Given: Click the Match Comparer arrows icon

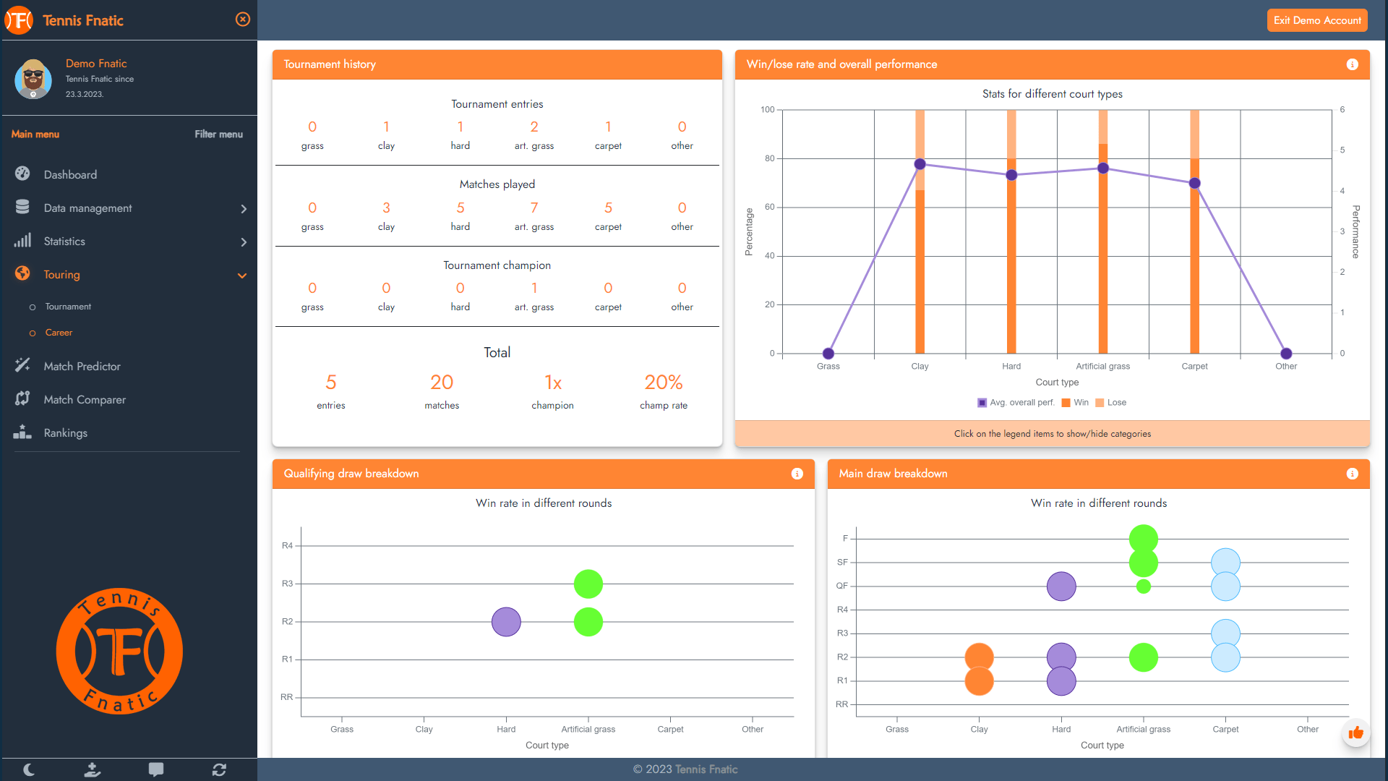Looking at the screenshot, I should click(x=22, y=398).
